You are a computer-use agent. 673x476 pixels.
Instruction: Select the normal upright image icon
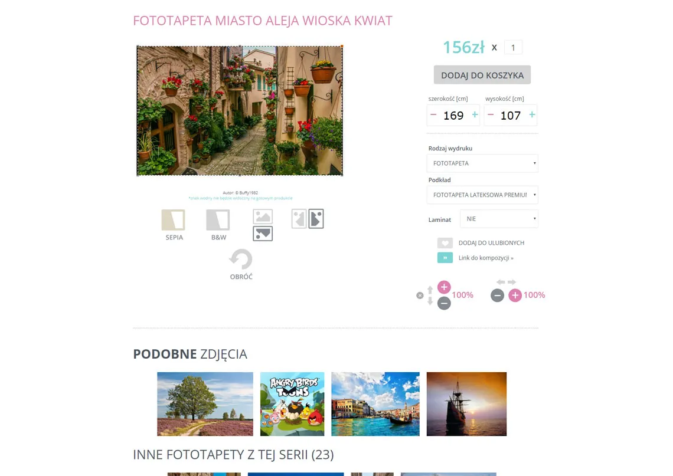(x=263, y=216)
